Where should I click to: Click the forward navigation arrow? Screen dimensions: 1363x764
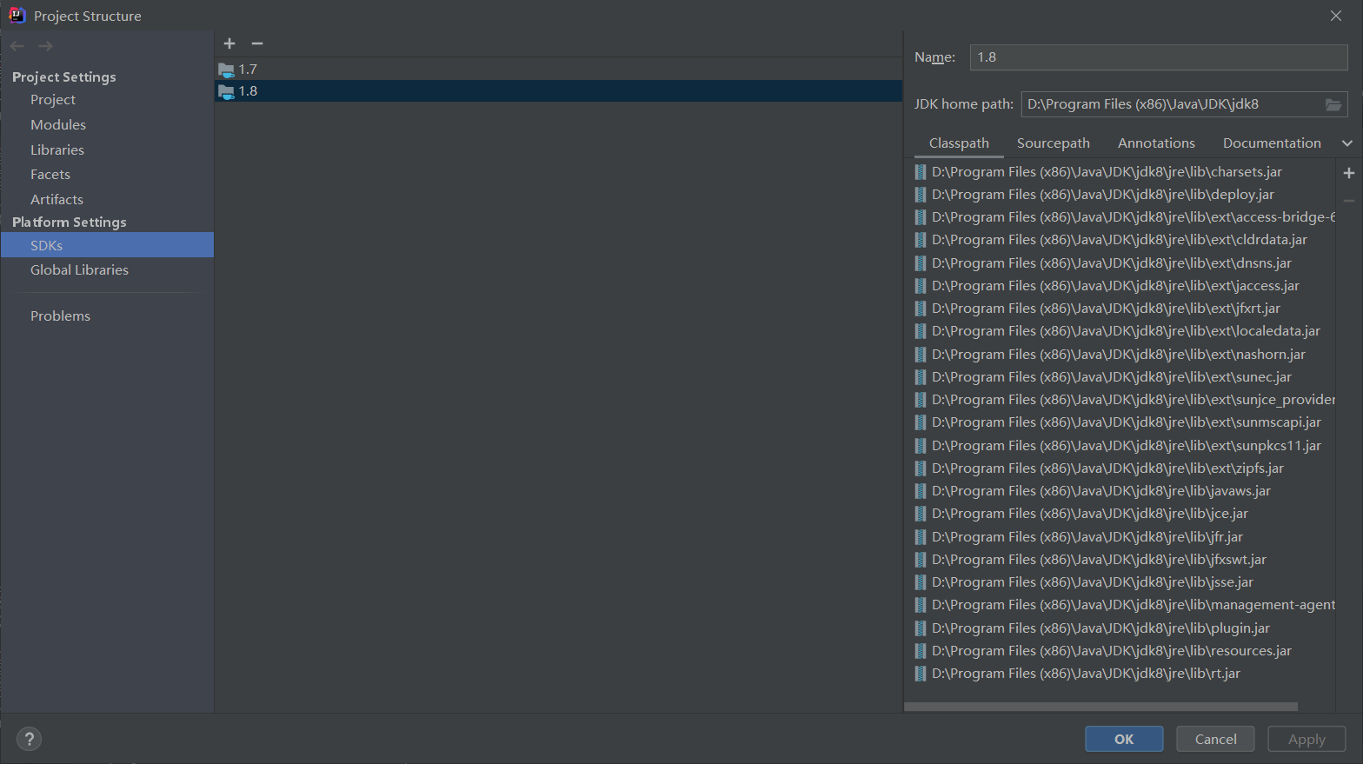[x=46, y=46]
